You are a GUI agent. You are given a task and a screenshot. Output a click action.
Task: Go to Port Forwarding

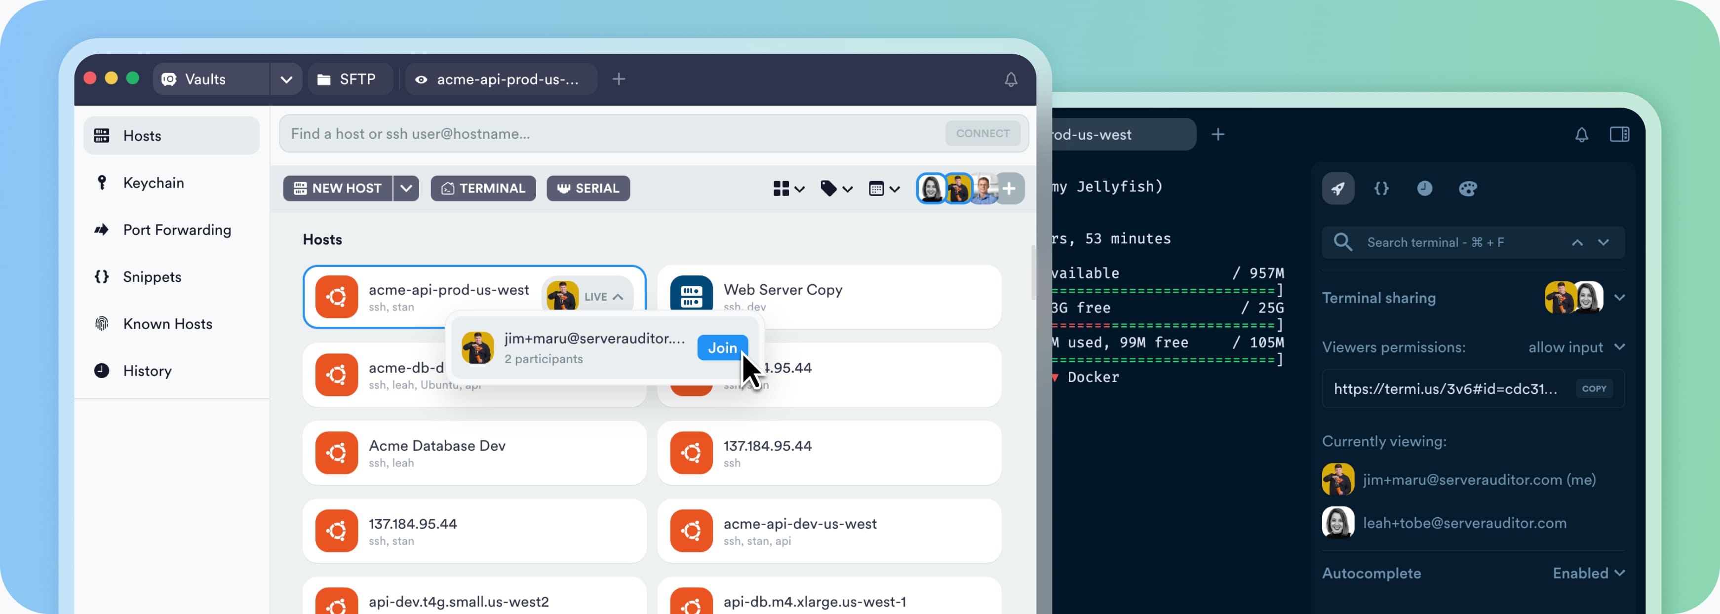[x=171, y=230]
